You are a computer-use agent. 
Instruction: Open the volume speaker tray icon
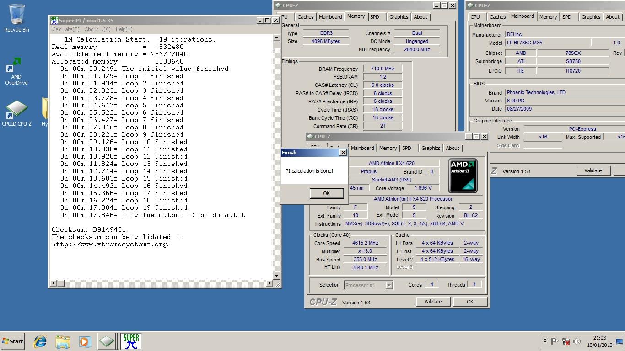[577, 341]
